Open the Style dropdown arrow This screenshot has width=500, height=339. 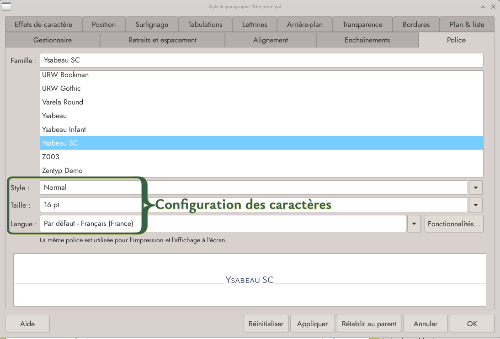point(476,188)
